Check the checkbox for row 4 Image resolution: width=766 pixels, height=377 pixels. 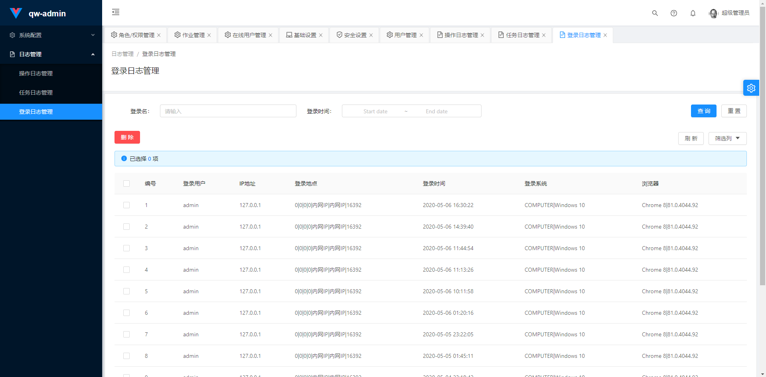(126, 270)
